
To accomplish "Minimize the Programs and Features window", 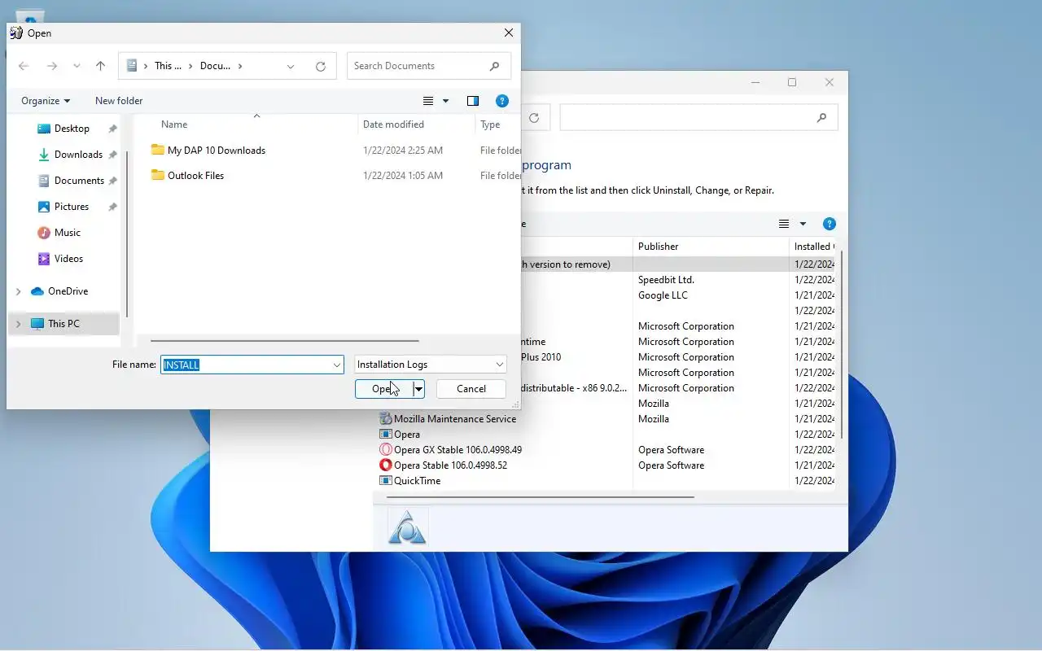I will point(756,82).
